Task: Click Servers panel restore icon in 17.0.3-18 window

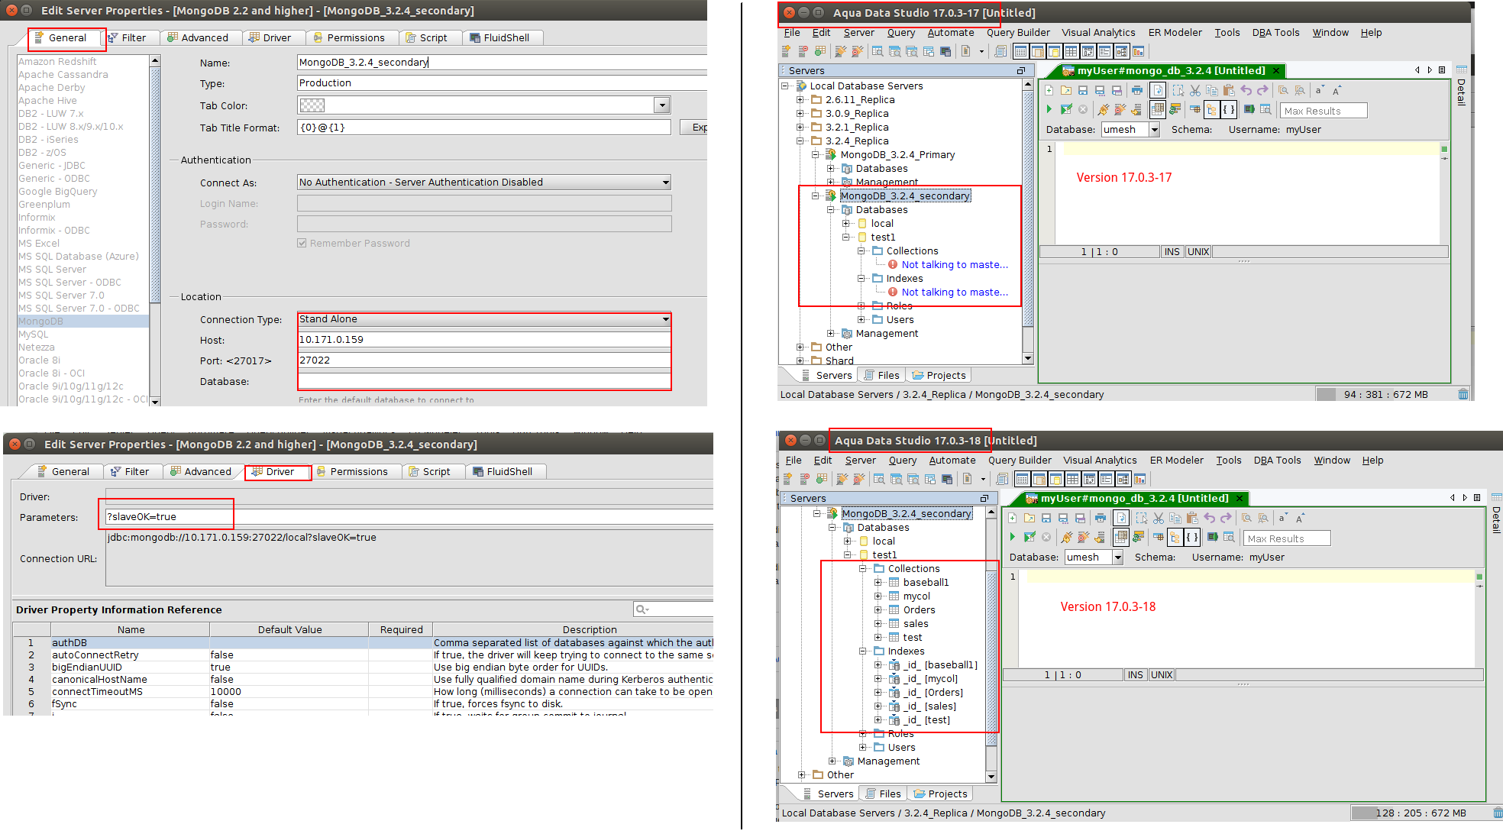Action: coord(984,499)
